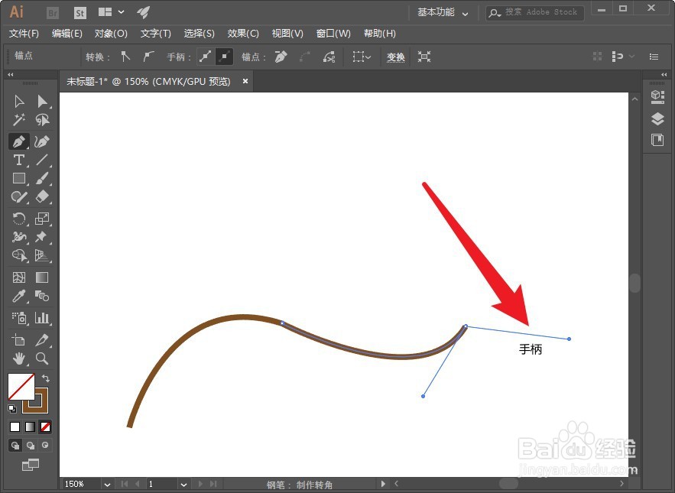Image resolution: width=675 pixels, height=493 pixels.
Task: Remove selected anchor points
Action: 281,57
